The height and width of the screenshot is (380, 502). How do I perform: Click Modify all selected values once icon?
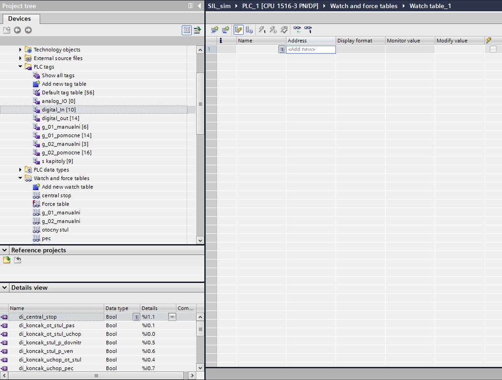point(262,30)
